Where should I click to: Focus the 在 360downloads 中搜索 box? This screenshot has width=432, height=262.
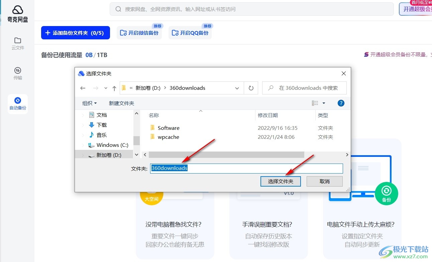coord(304,88)
